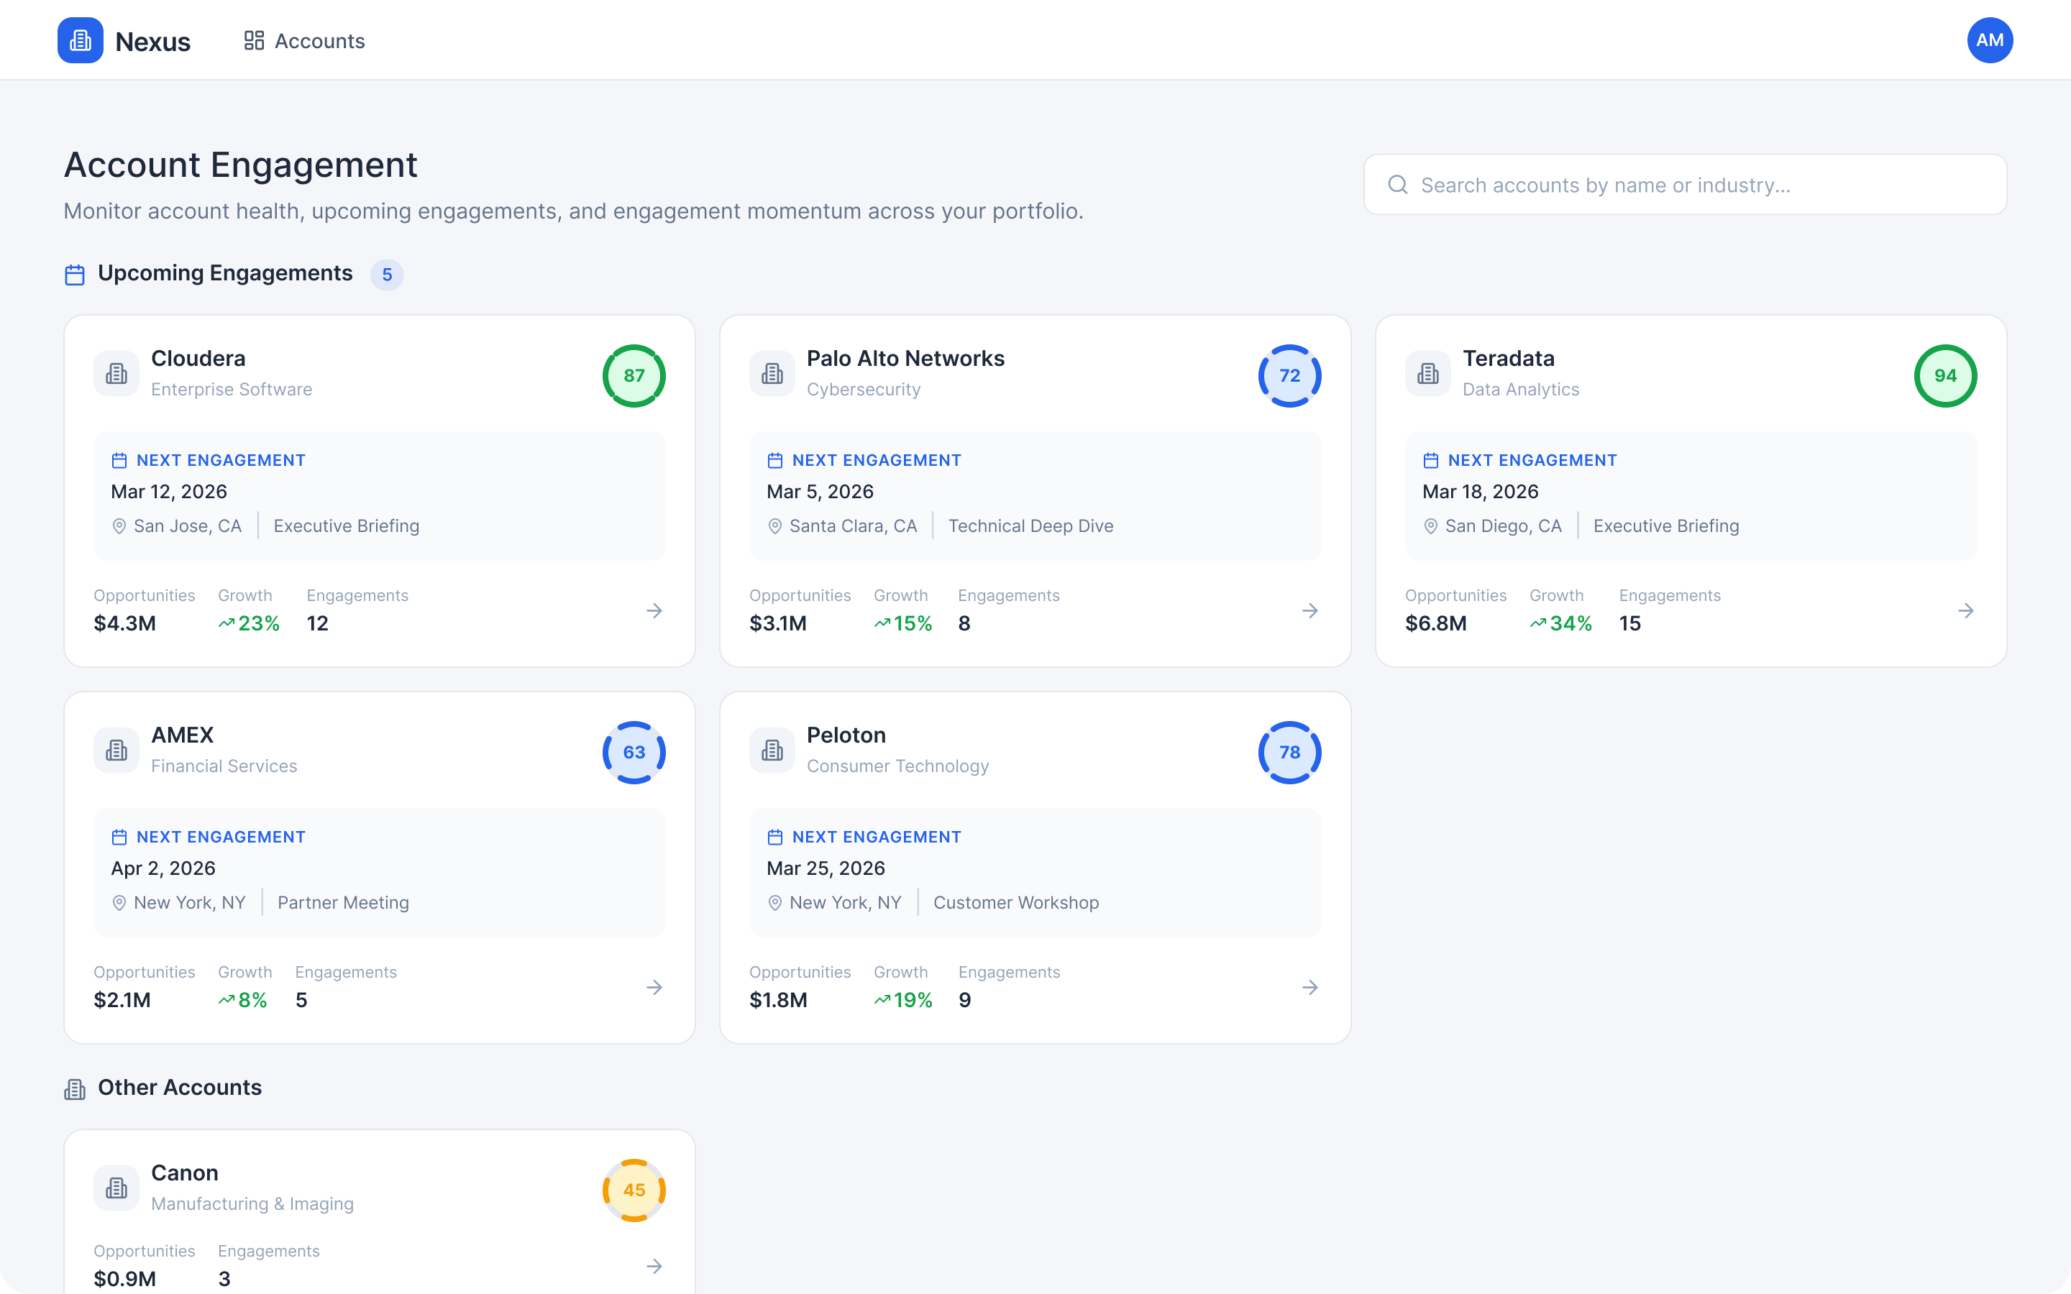Open the Teradata account title

point(1508,359)
